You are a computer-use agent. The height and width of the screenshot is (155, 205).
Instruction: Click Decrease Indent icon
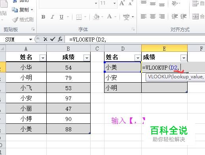click(x=175, y=17)
